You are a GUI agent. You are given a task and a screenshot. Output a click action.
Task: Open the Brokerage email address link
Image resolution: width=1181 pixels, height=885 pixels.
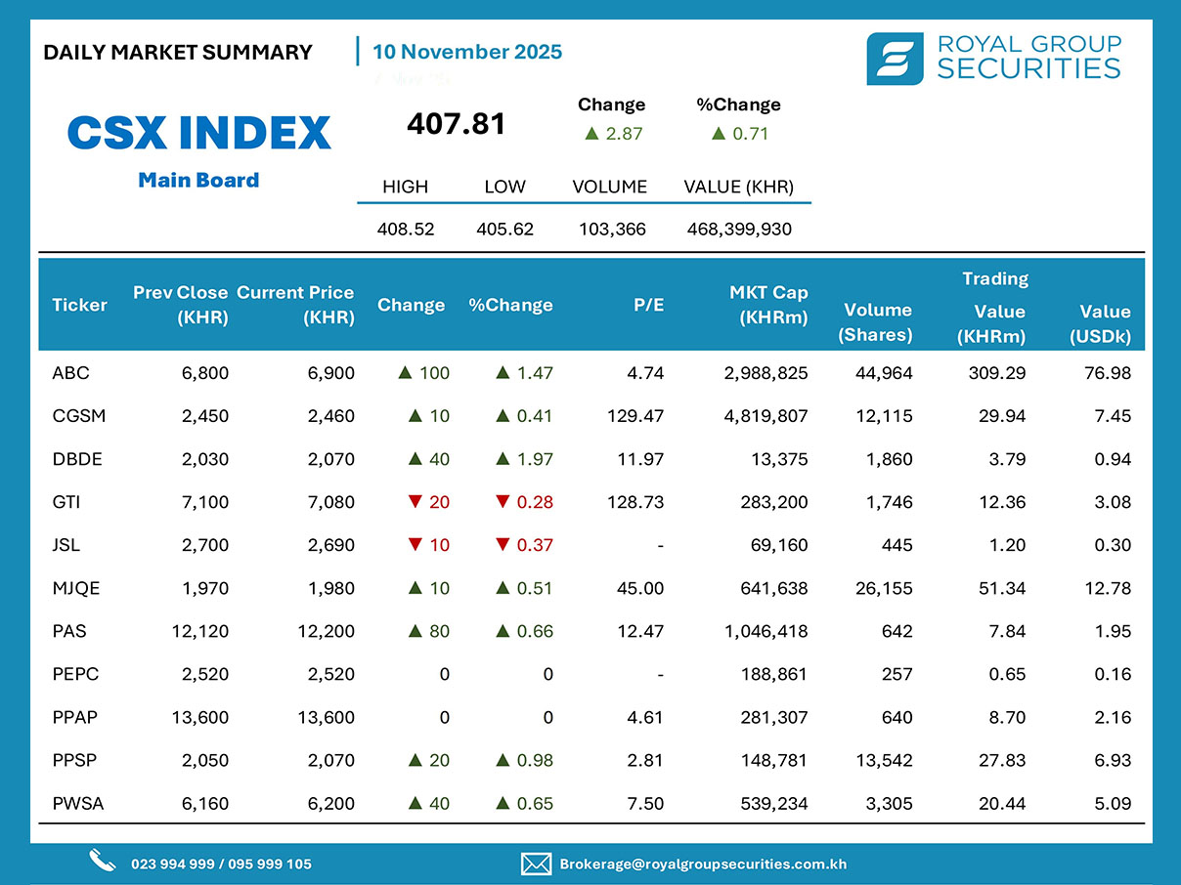point(703,864)
